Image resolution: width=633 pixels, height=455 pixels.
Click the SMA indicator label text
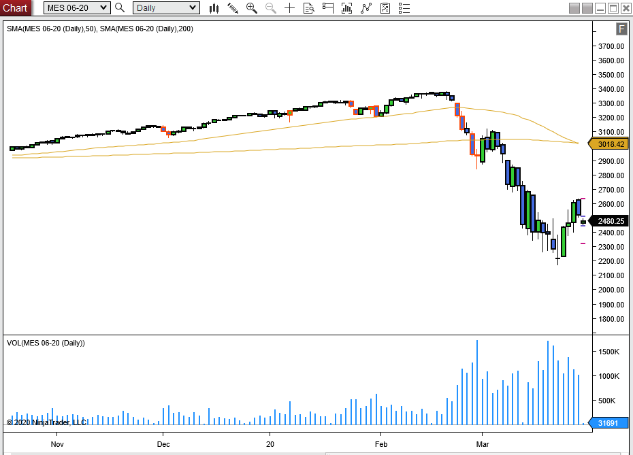[99, 29]
